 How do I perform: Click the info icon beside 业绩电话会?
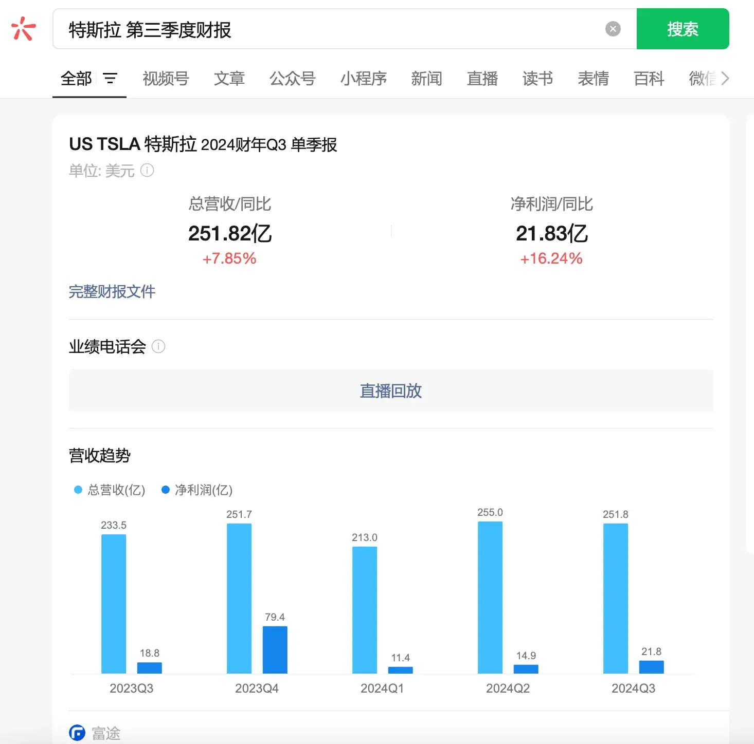158,347
